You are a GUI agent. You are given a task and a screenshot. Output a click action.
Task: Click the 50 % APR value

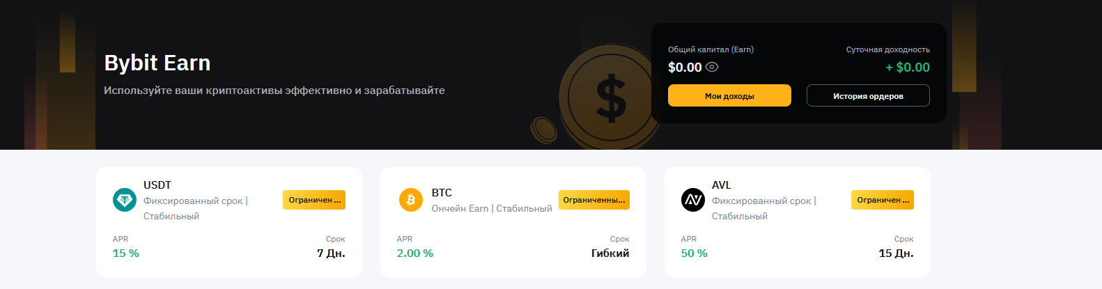pyautogui.click(x=694, y=253)
